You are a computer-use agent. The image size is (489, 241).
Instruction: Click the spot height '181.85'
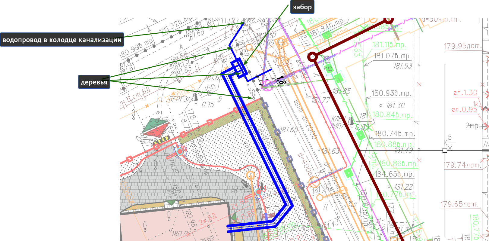(342, 91)
